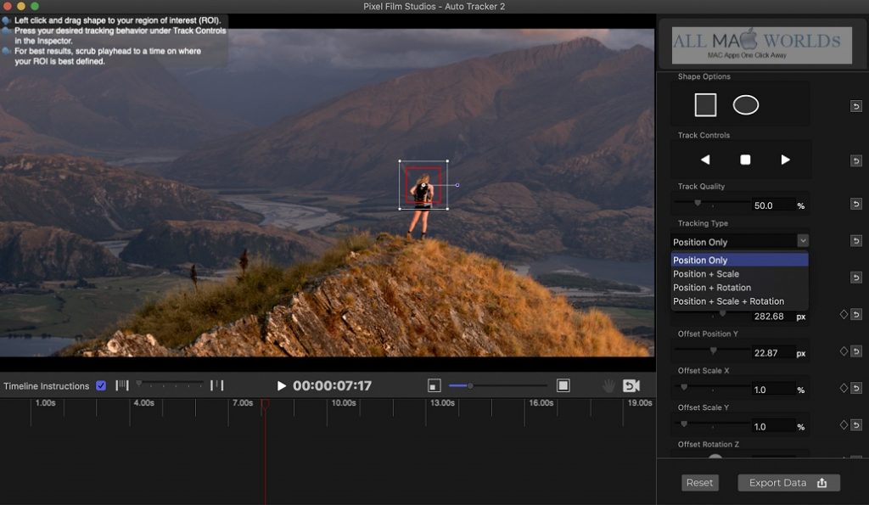This screenshot has width=869, height=505.
Task: Pick Position + Scale + Rotation option
Action: click(x=728, y=301)
